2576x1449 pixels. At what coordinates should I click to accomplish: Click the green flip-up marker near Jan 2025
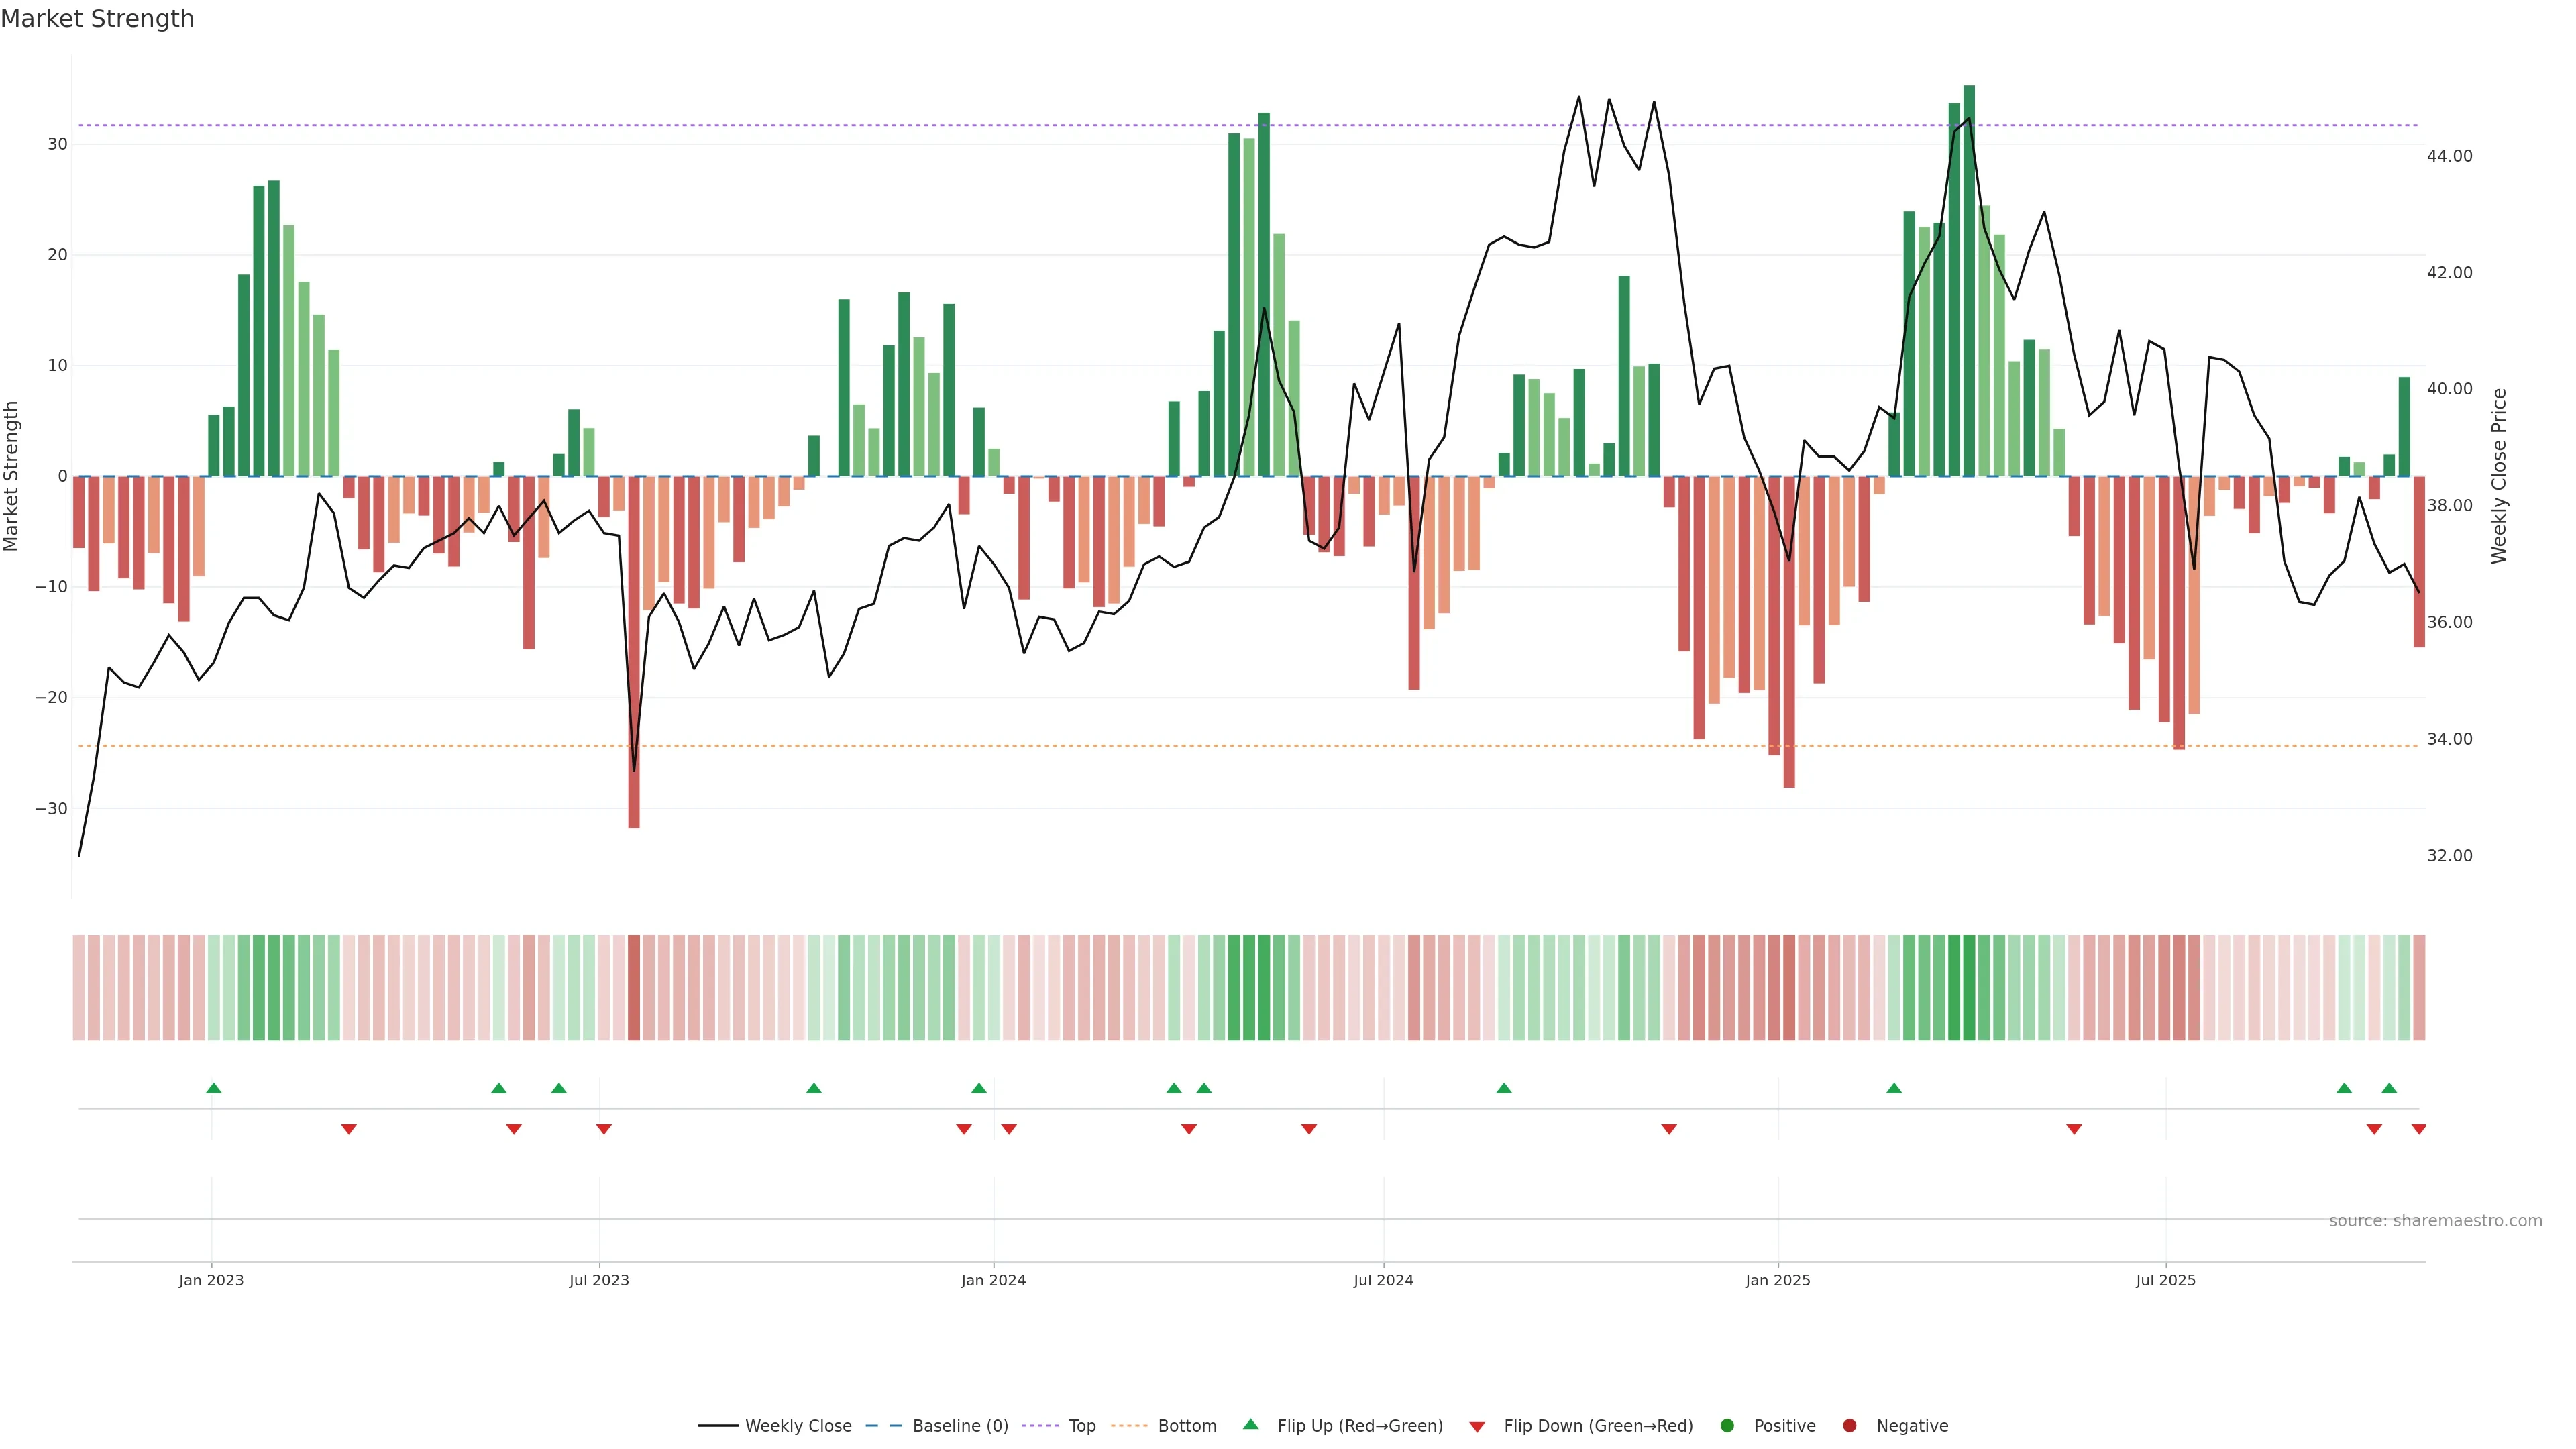click(1894, 1088)
